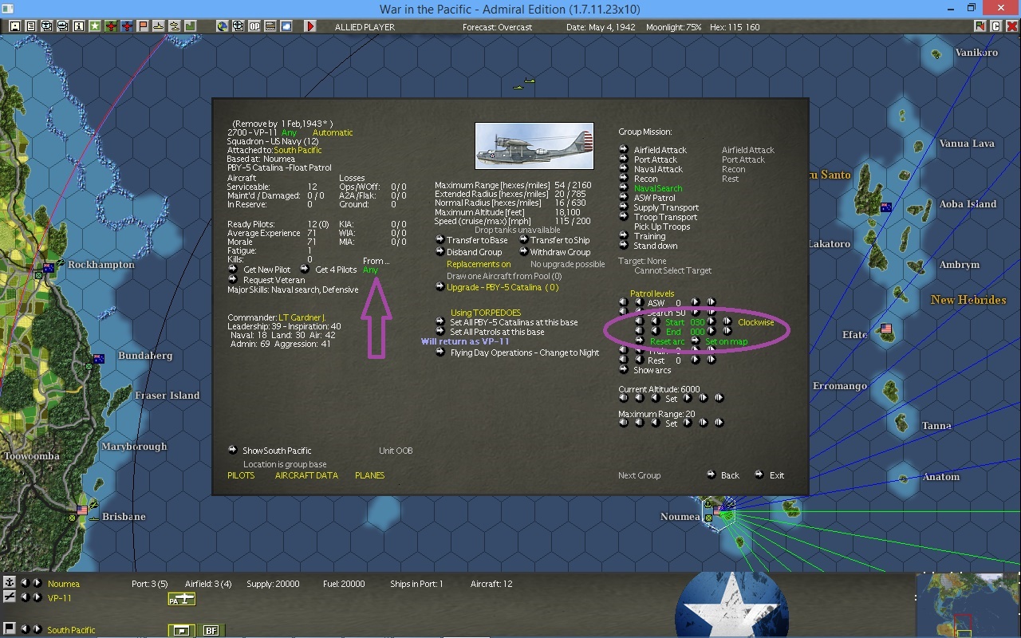
Task: Click the globe icon in top toolbar
Action: point(223,26)
